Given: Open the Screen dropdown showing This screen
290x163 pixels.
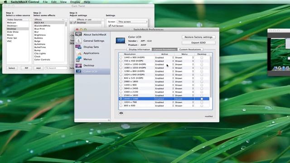Looking at the screenshot, I should pyautogui.click(x=132, y=22).
